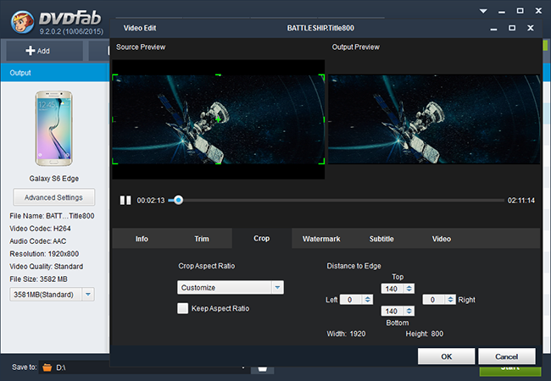
Task: Cancel the Video Edit dialog
Action: point(507,356)
